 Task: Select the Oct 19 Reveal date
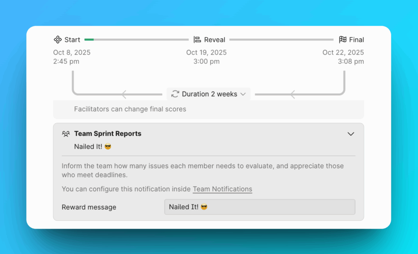tap(207, 52)
